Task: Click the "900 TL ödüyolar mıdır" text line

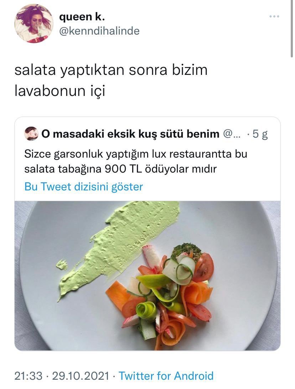Action: click(161, 169)
